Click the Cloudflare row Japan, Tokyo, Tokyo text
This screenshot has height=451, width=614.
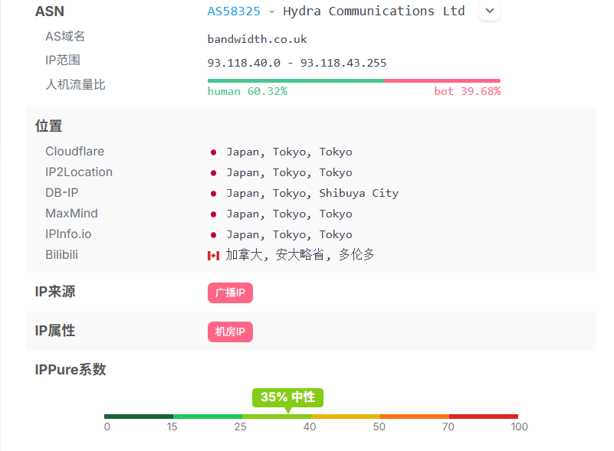coord(290,152)
